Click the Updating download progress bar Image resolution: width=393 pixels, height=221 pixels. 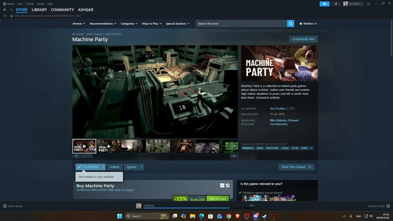coord(199,207)
